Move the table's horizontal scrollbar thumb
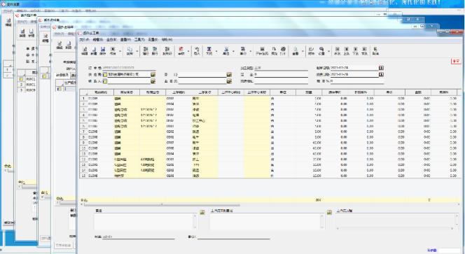This screenshot has height=254, width=465. click(x=162, y=204)
